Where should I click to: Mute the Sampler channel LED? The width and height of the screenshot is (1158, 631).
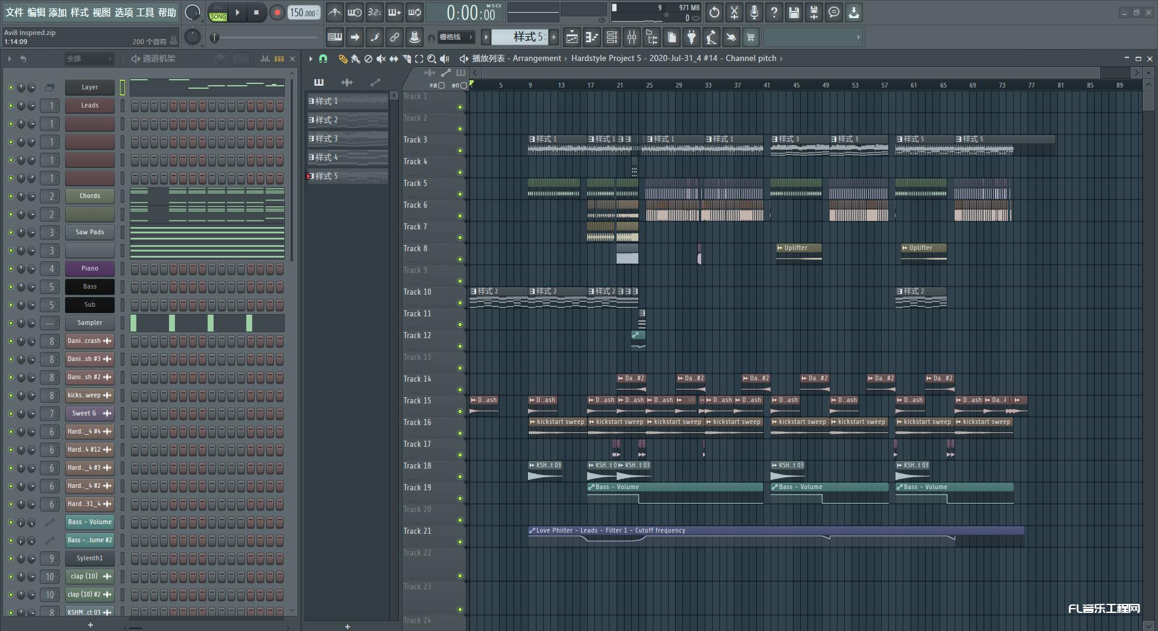coord(10,323)
